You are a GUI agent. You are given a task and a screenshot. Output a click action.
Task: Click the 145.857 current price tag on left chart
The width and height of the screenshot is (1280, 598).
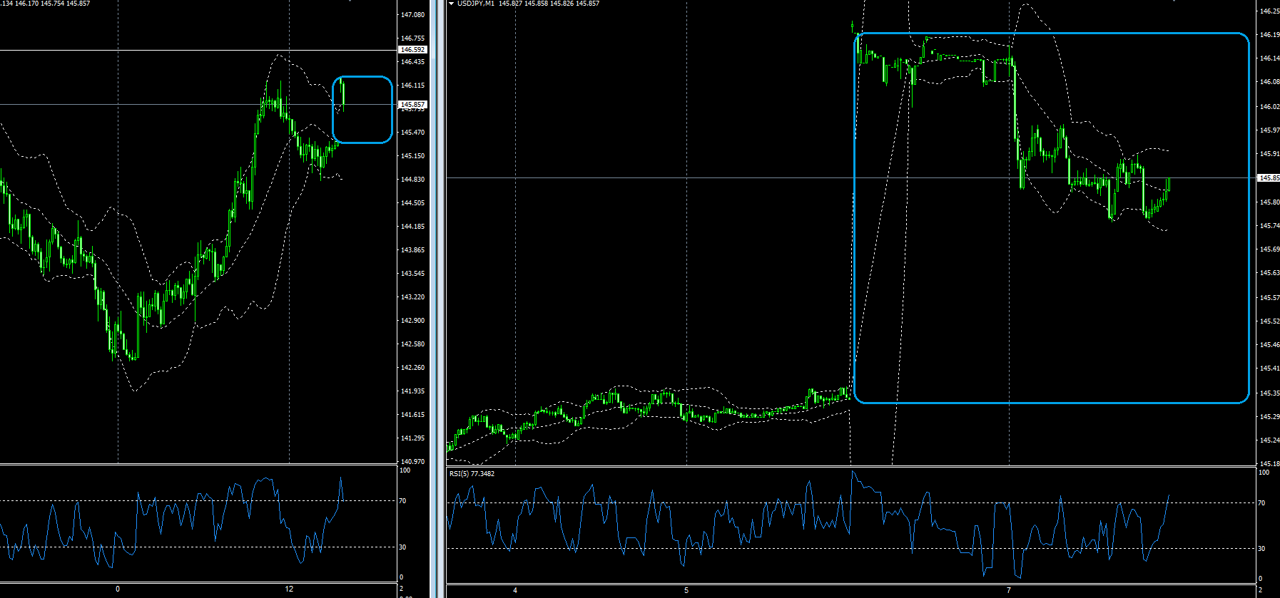point(412,105)
